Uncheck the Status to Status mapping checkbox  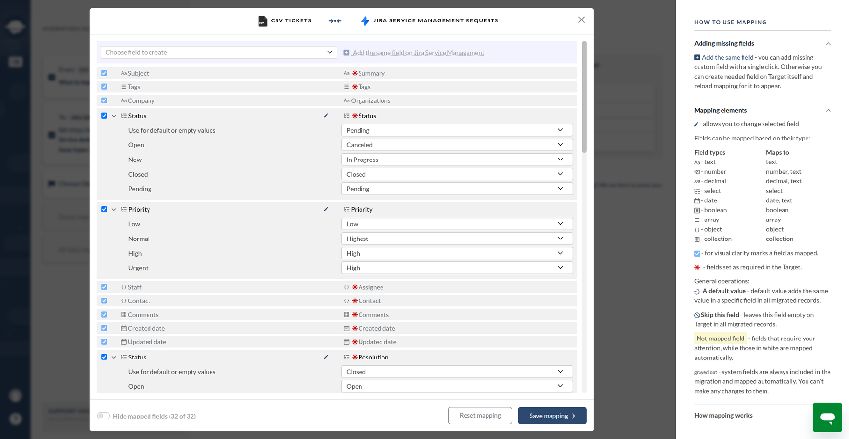104,116
